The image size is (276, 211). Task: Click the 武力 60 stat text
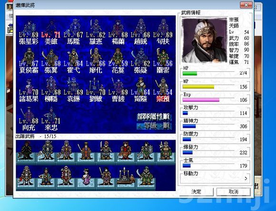[239, 38]
